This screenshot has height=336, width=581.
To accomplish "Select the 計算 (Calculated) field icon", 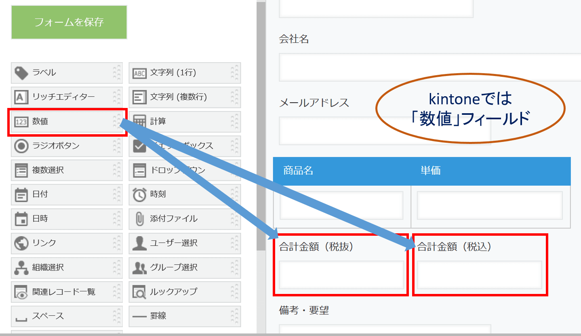I will click(x=185, y=121).
